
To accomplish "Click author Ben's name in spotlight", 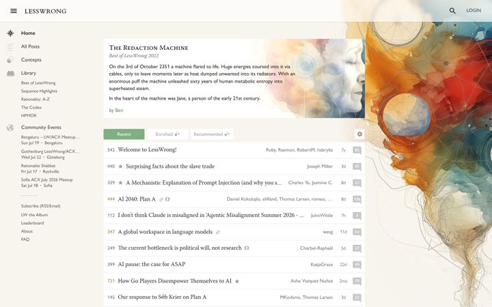I will 119,111.
